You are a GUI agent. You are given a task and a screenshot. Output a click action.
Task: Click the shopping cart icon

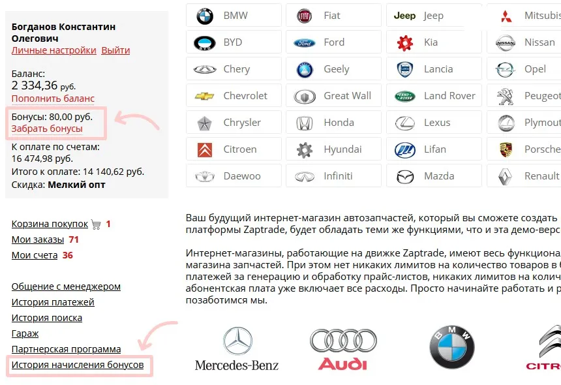pos(96,224)
